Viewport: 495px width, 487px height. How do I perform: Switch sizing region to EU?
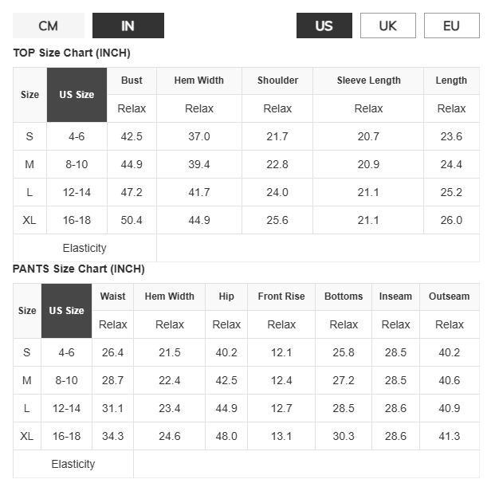[452, 26]
